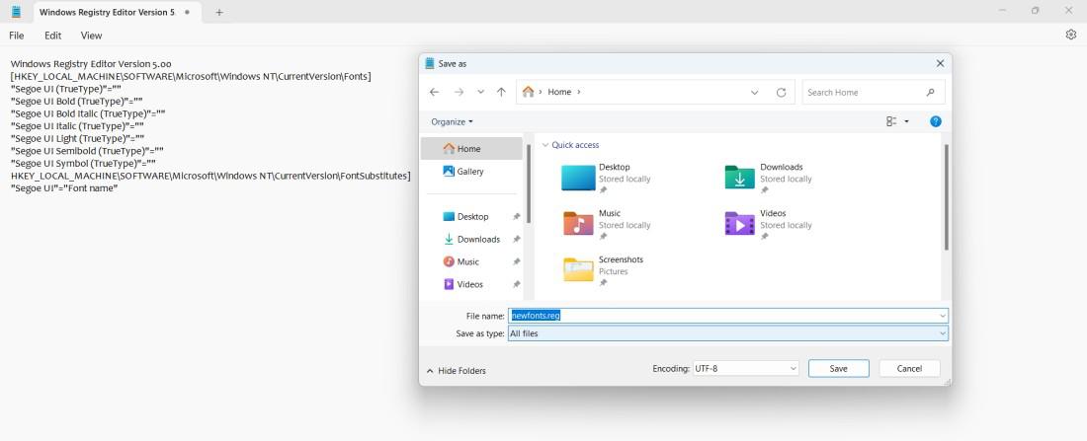Collapse with Hide Folders
Image resolution: width=1087 pixels, height=441 pixels.
tap(456, 371)
